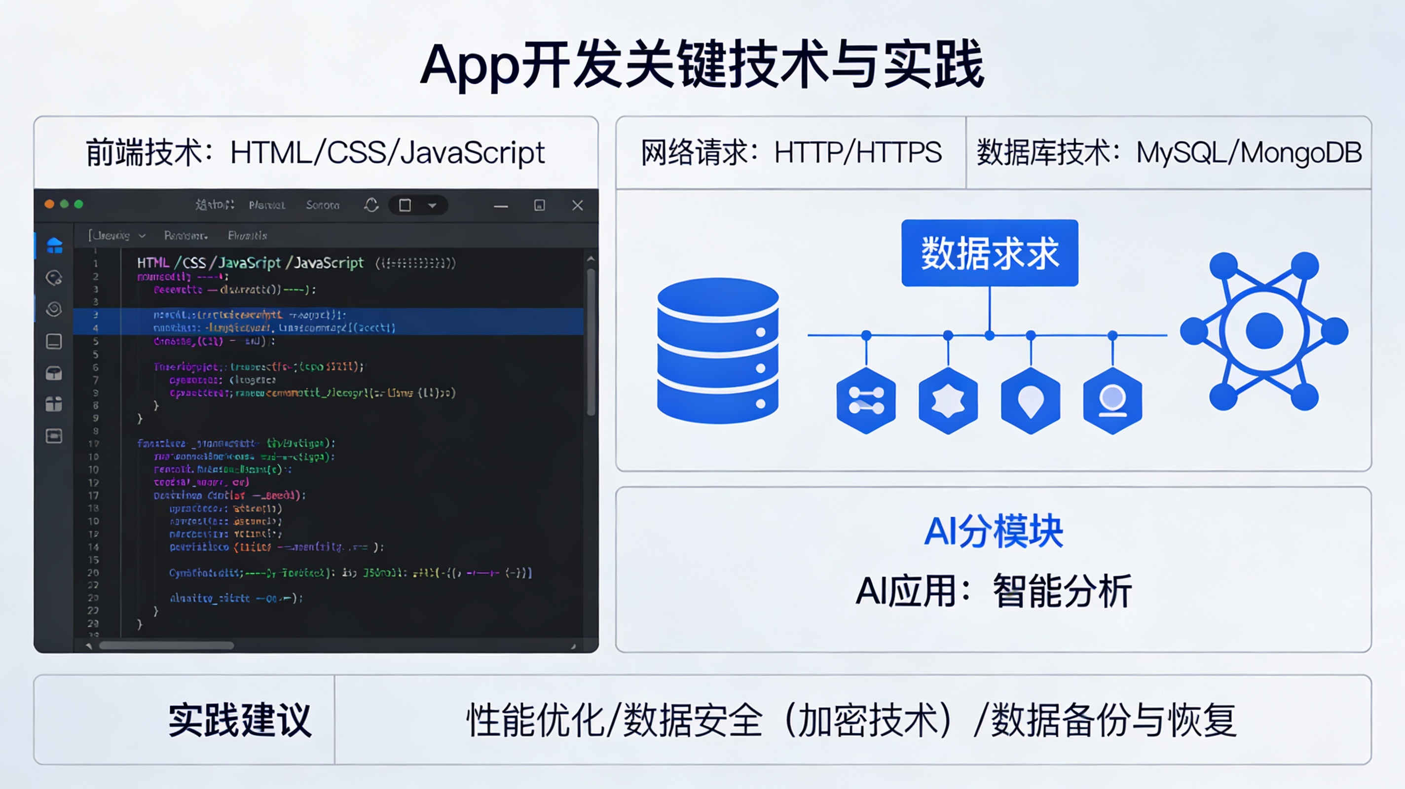Select the archive icon at the sidebar bottom
The width and height of the screenshot is (1405, 789).
(x=54, y=436)
